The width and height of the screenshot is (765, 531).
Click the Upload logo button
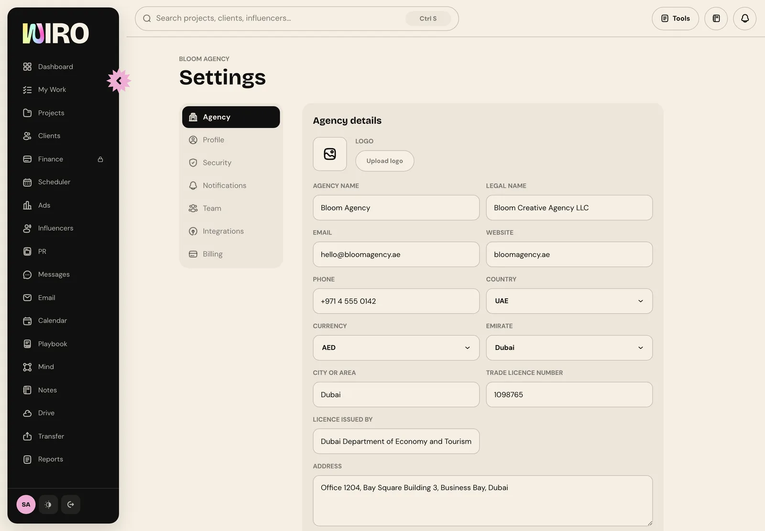point(385,161)
